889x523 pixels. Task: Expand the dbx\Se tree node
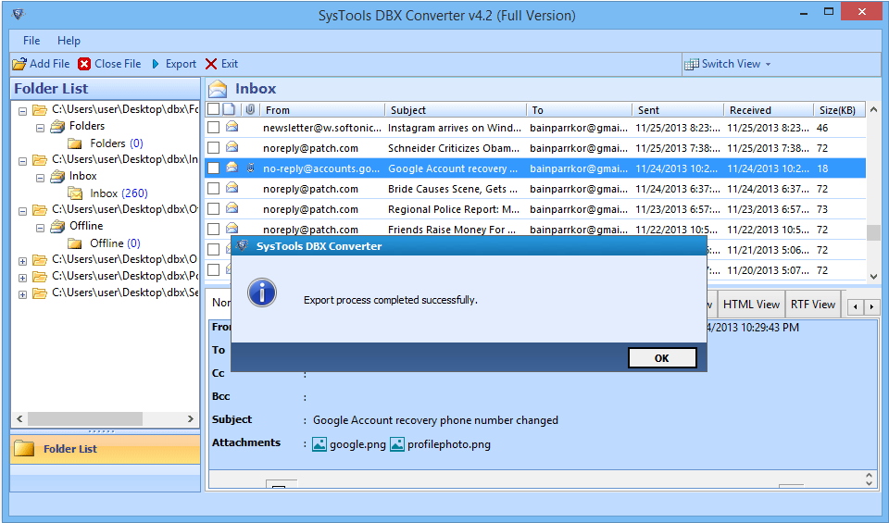pyautogui.click(x=22, y=294)
